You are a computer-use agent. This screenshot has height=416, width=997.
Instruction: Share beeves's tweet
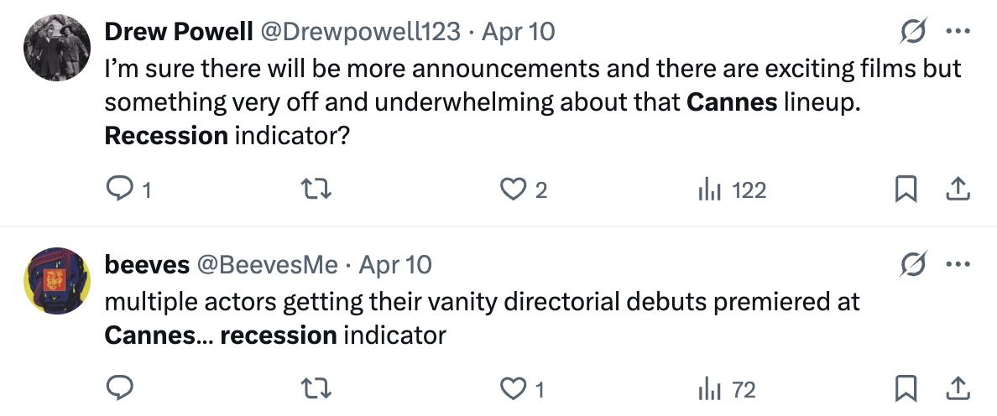[958, 388]
